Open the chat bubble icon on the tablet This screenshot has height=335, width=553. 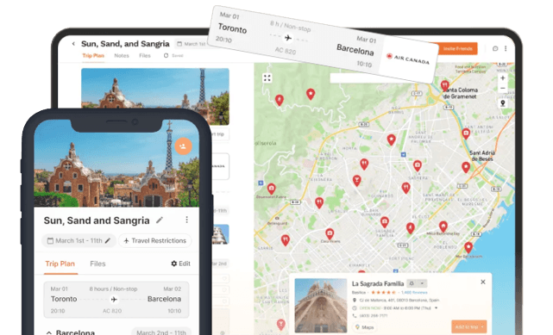tap(495, 48)
